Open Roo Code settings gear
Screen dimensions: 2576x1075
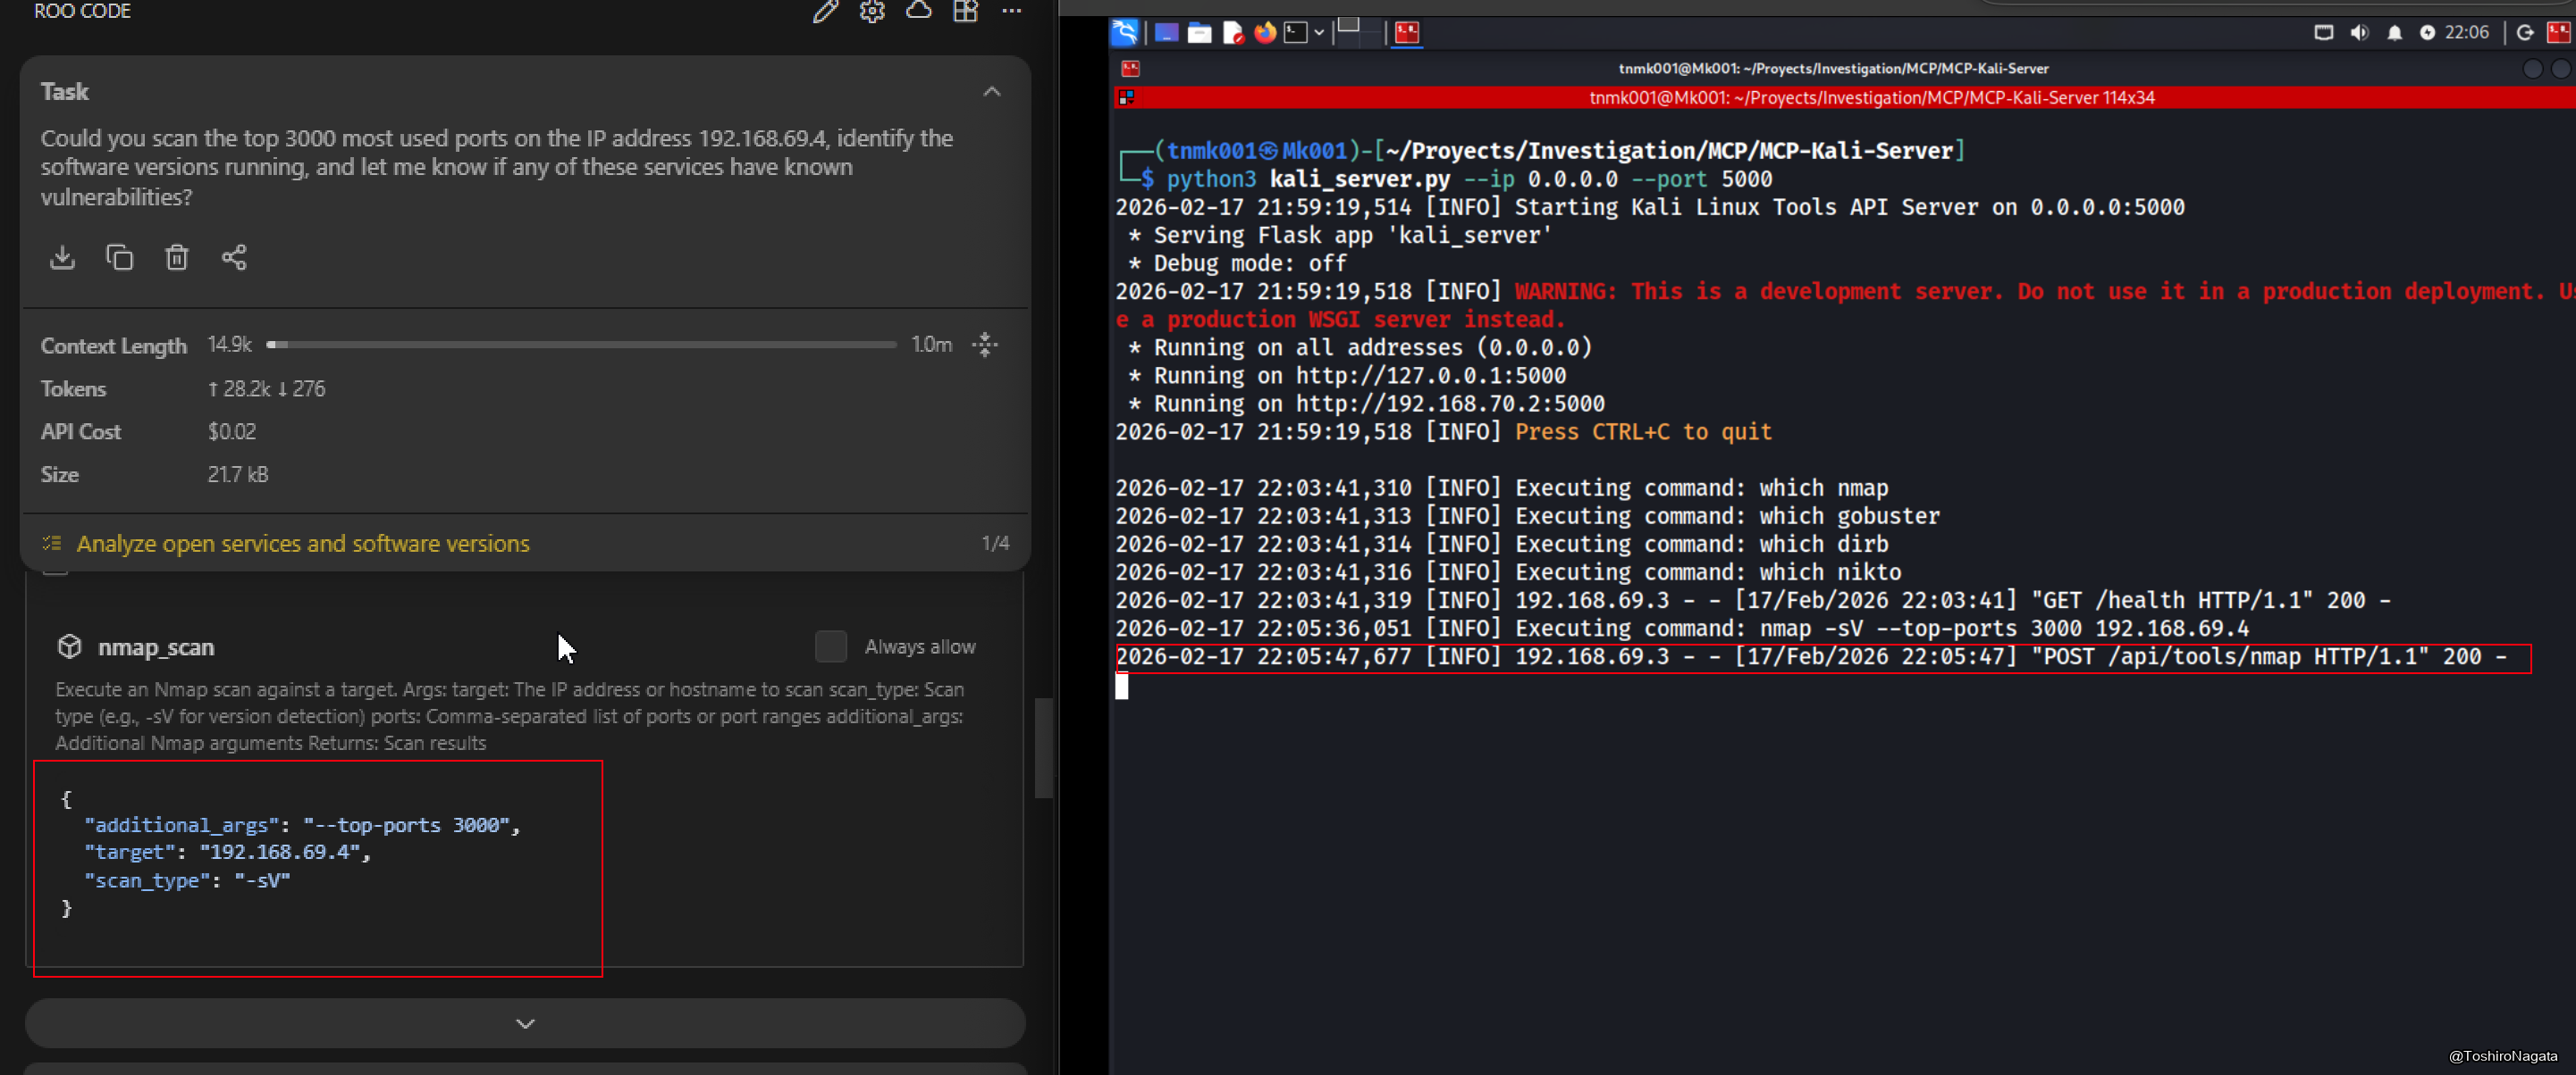(x=872, y=11)
